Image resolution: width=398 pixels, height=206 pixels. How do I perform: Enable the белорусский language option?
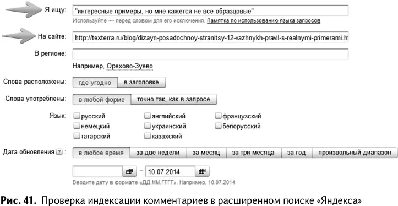pyautogui.click(x=218, y=126)
